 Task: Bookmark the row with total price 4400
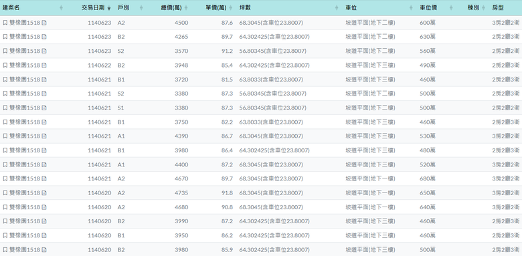[x=5, y=164]
